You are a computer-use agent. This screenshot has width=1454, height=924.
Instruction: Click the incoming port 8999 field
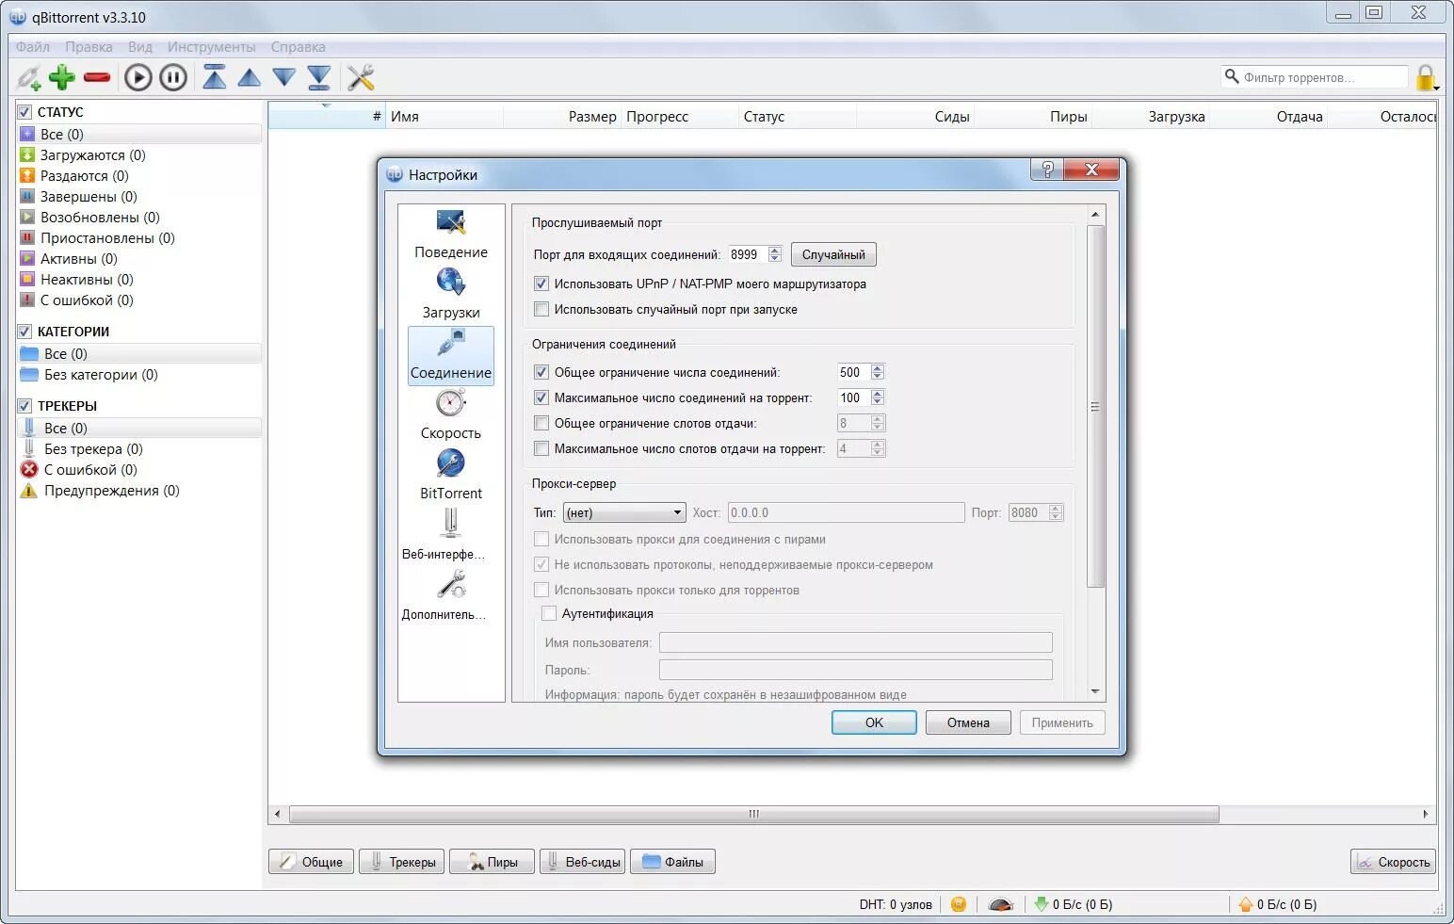pyautogui.click(x=749, y=254)
